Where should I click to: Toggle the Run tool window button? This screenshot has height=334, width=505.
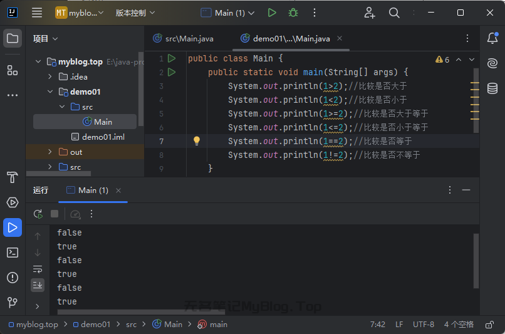(13, 227)
